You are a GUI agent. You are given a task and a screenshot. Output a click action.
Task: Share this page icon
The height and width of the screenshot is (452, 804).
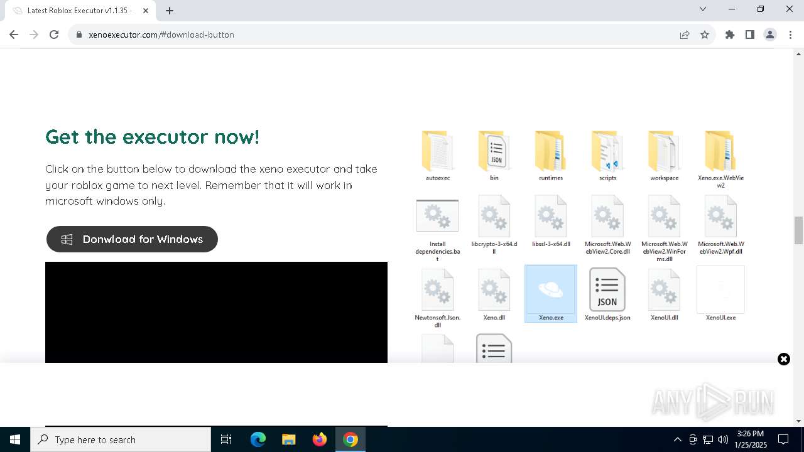[685, 35]
